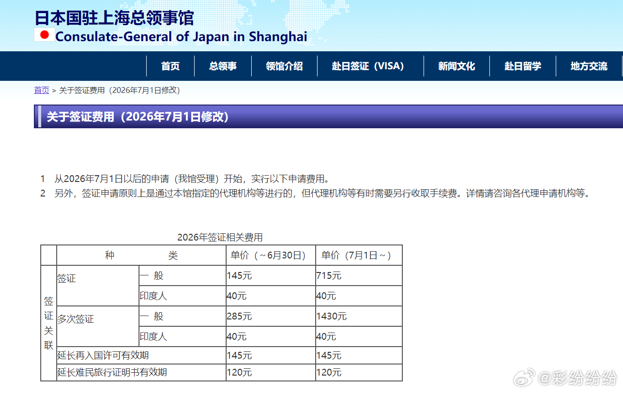Click the 延长再入国许可有效期 row label
The height and width of the screenshot is (393, 623).
tap(141, 355)
